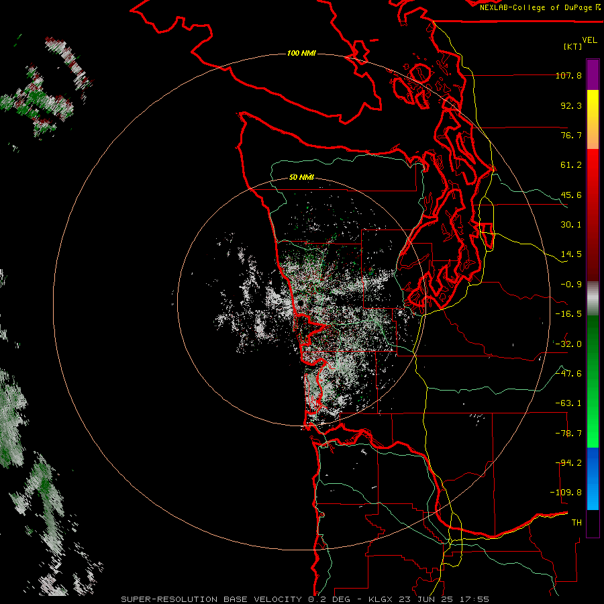Click the NEXLAB-College of DuPage credit text
Screen dimensions: 604x604
(536, 7)
